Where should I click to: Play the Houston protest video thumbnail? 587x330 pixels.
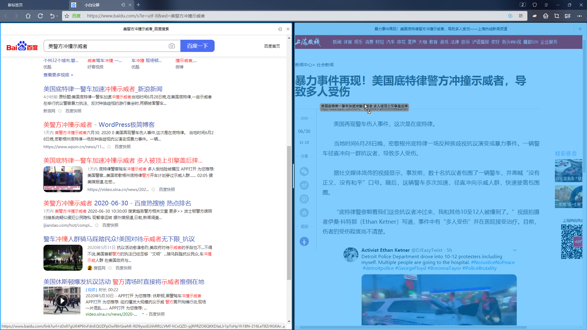click(62, 301)
